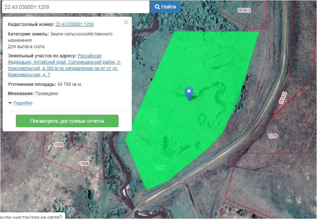
Task: Click parcel label 1279 on map
Action: pyautogui.click(x=273, y=136)
